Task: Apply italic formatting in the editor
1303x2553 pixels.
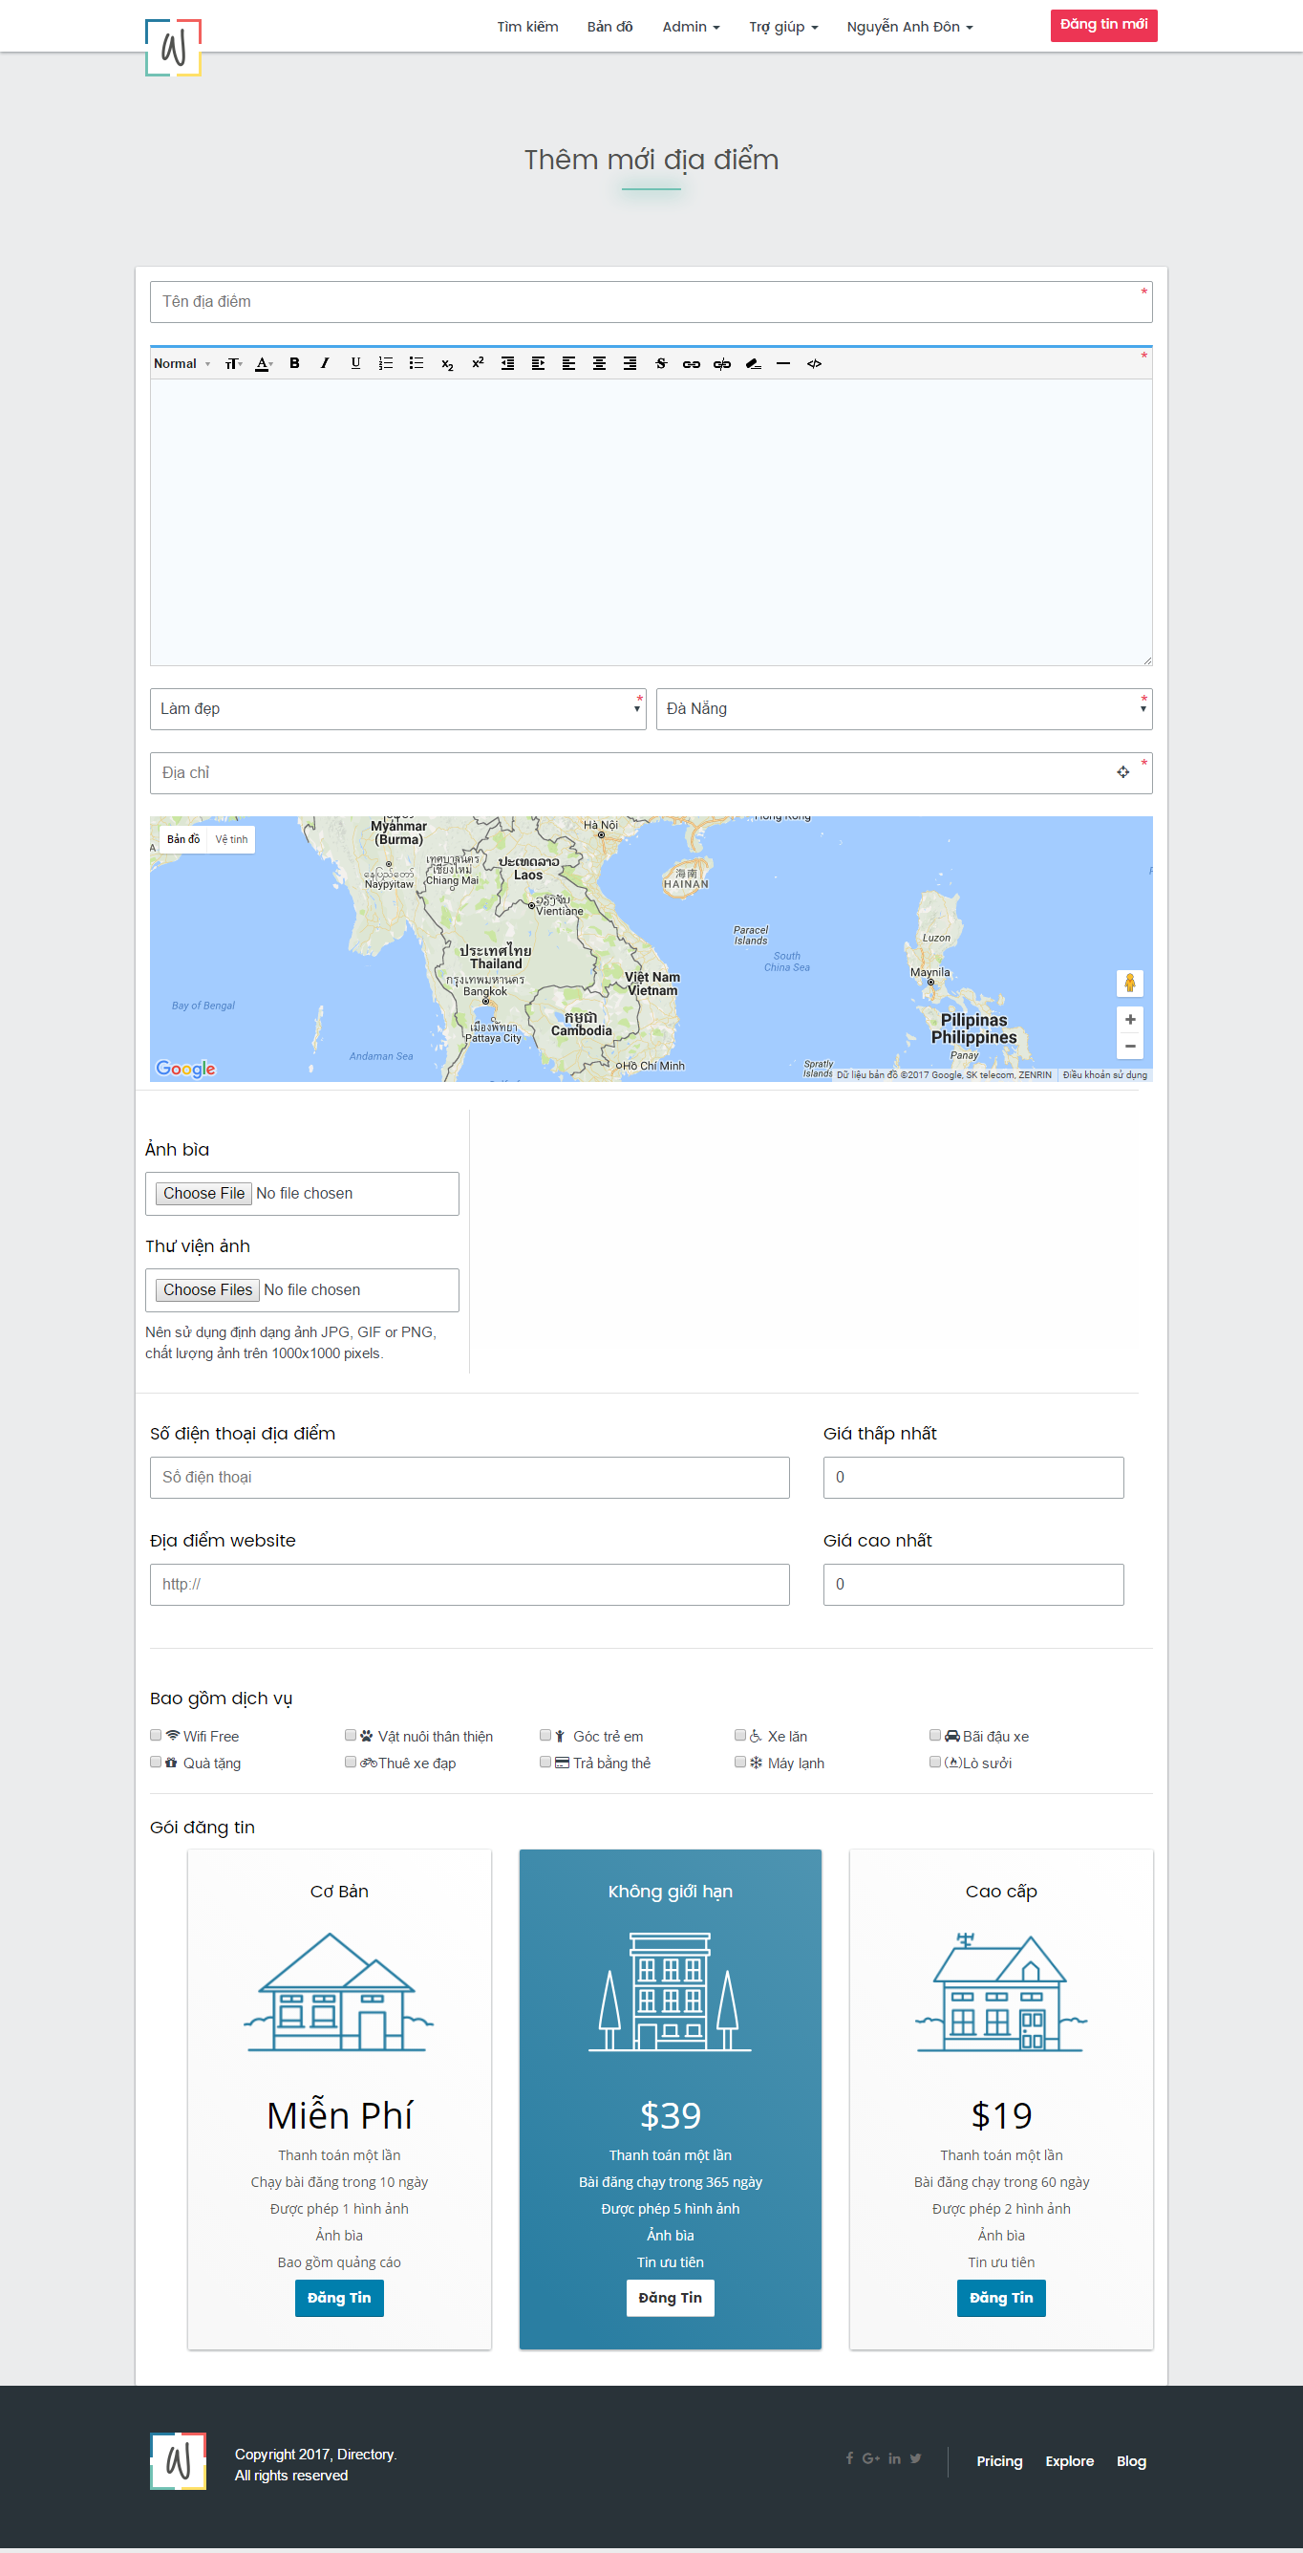Action: [x=324, y=364]
